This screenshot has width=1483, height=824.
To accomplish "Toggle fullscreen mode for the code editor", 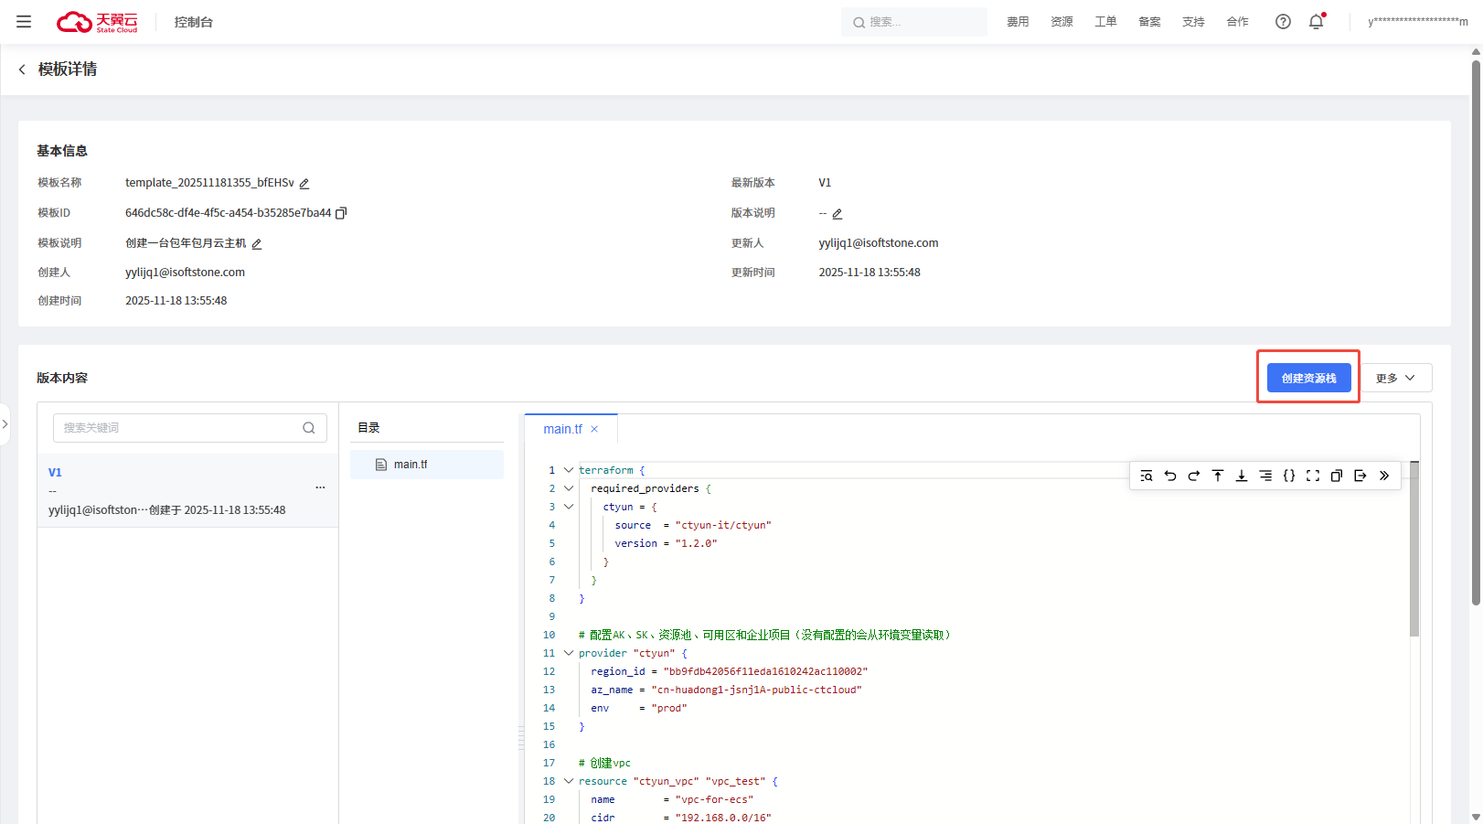I will 1313,476.
